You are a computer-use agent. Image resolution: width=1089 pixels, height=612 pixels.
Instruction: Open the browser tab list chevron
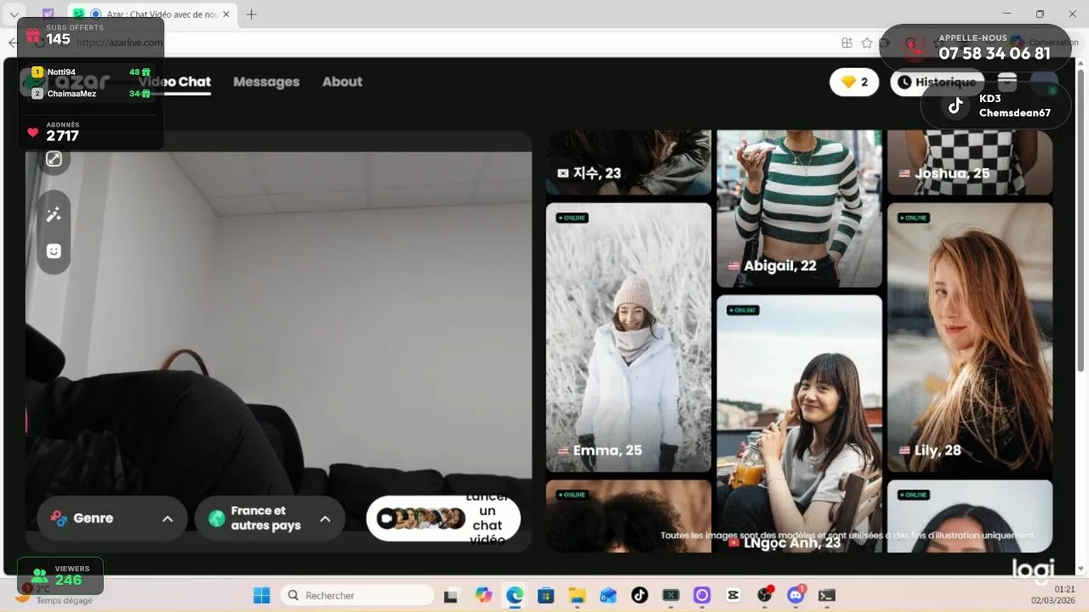pos(14,14)
